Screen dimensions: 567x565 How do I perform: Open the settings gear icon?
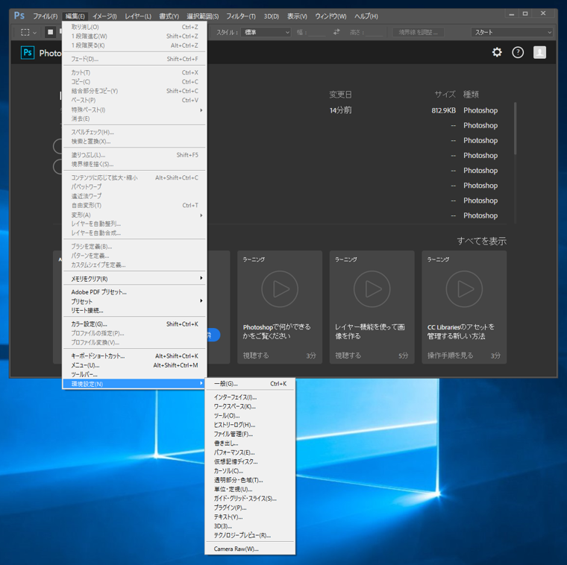tap(497, 52)
